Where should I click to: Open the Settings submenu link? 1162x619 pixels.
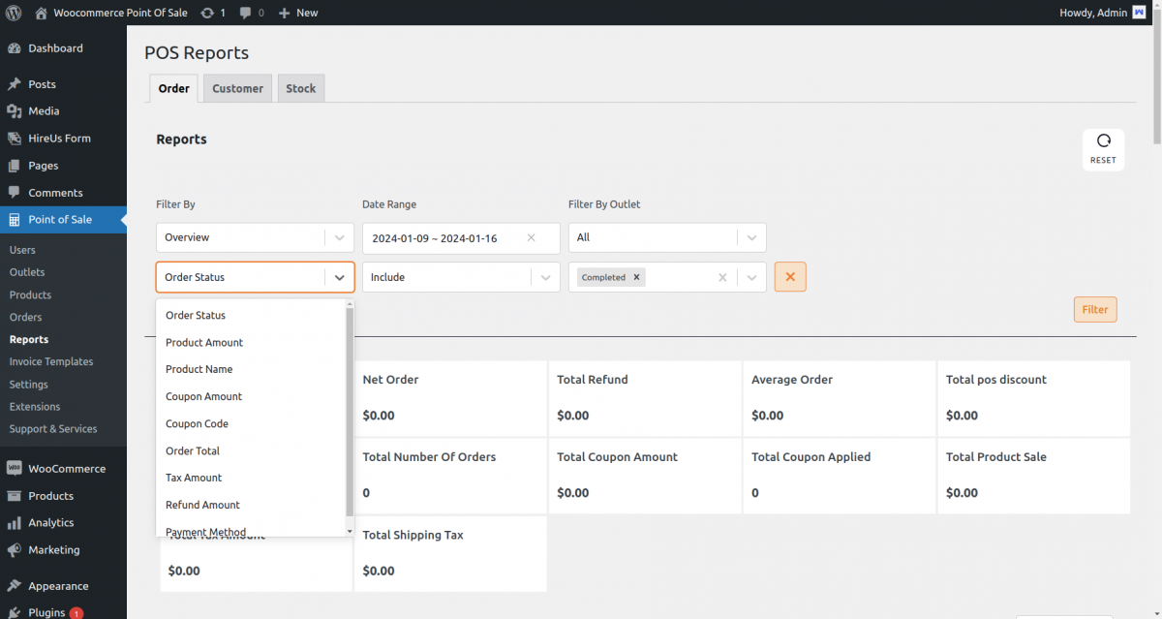(29, 385)
